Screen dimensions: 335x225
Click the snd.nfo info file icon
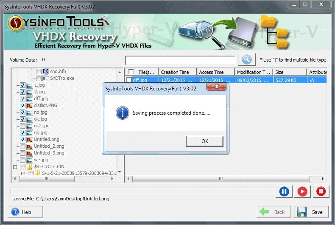point(46,71)
